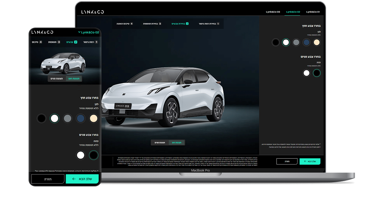Pick white interior colour on phone
The width and height of the screenshot is (373, 208).
[x=81, y=155]
